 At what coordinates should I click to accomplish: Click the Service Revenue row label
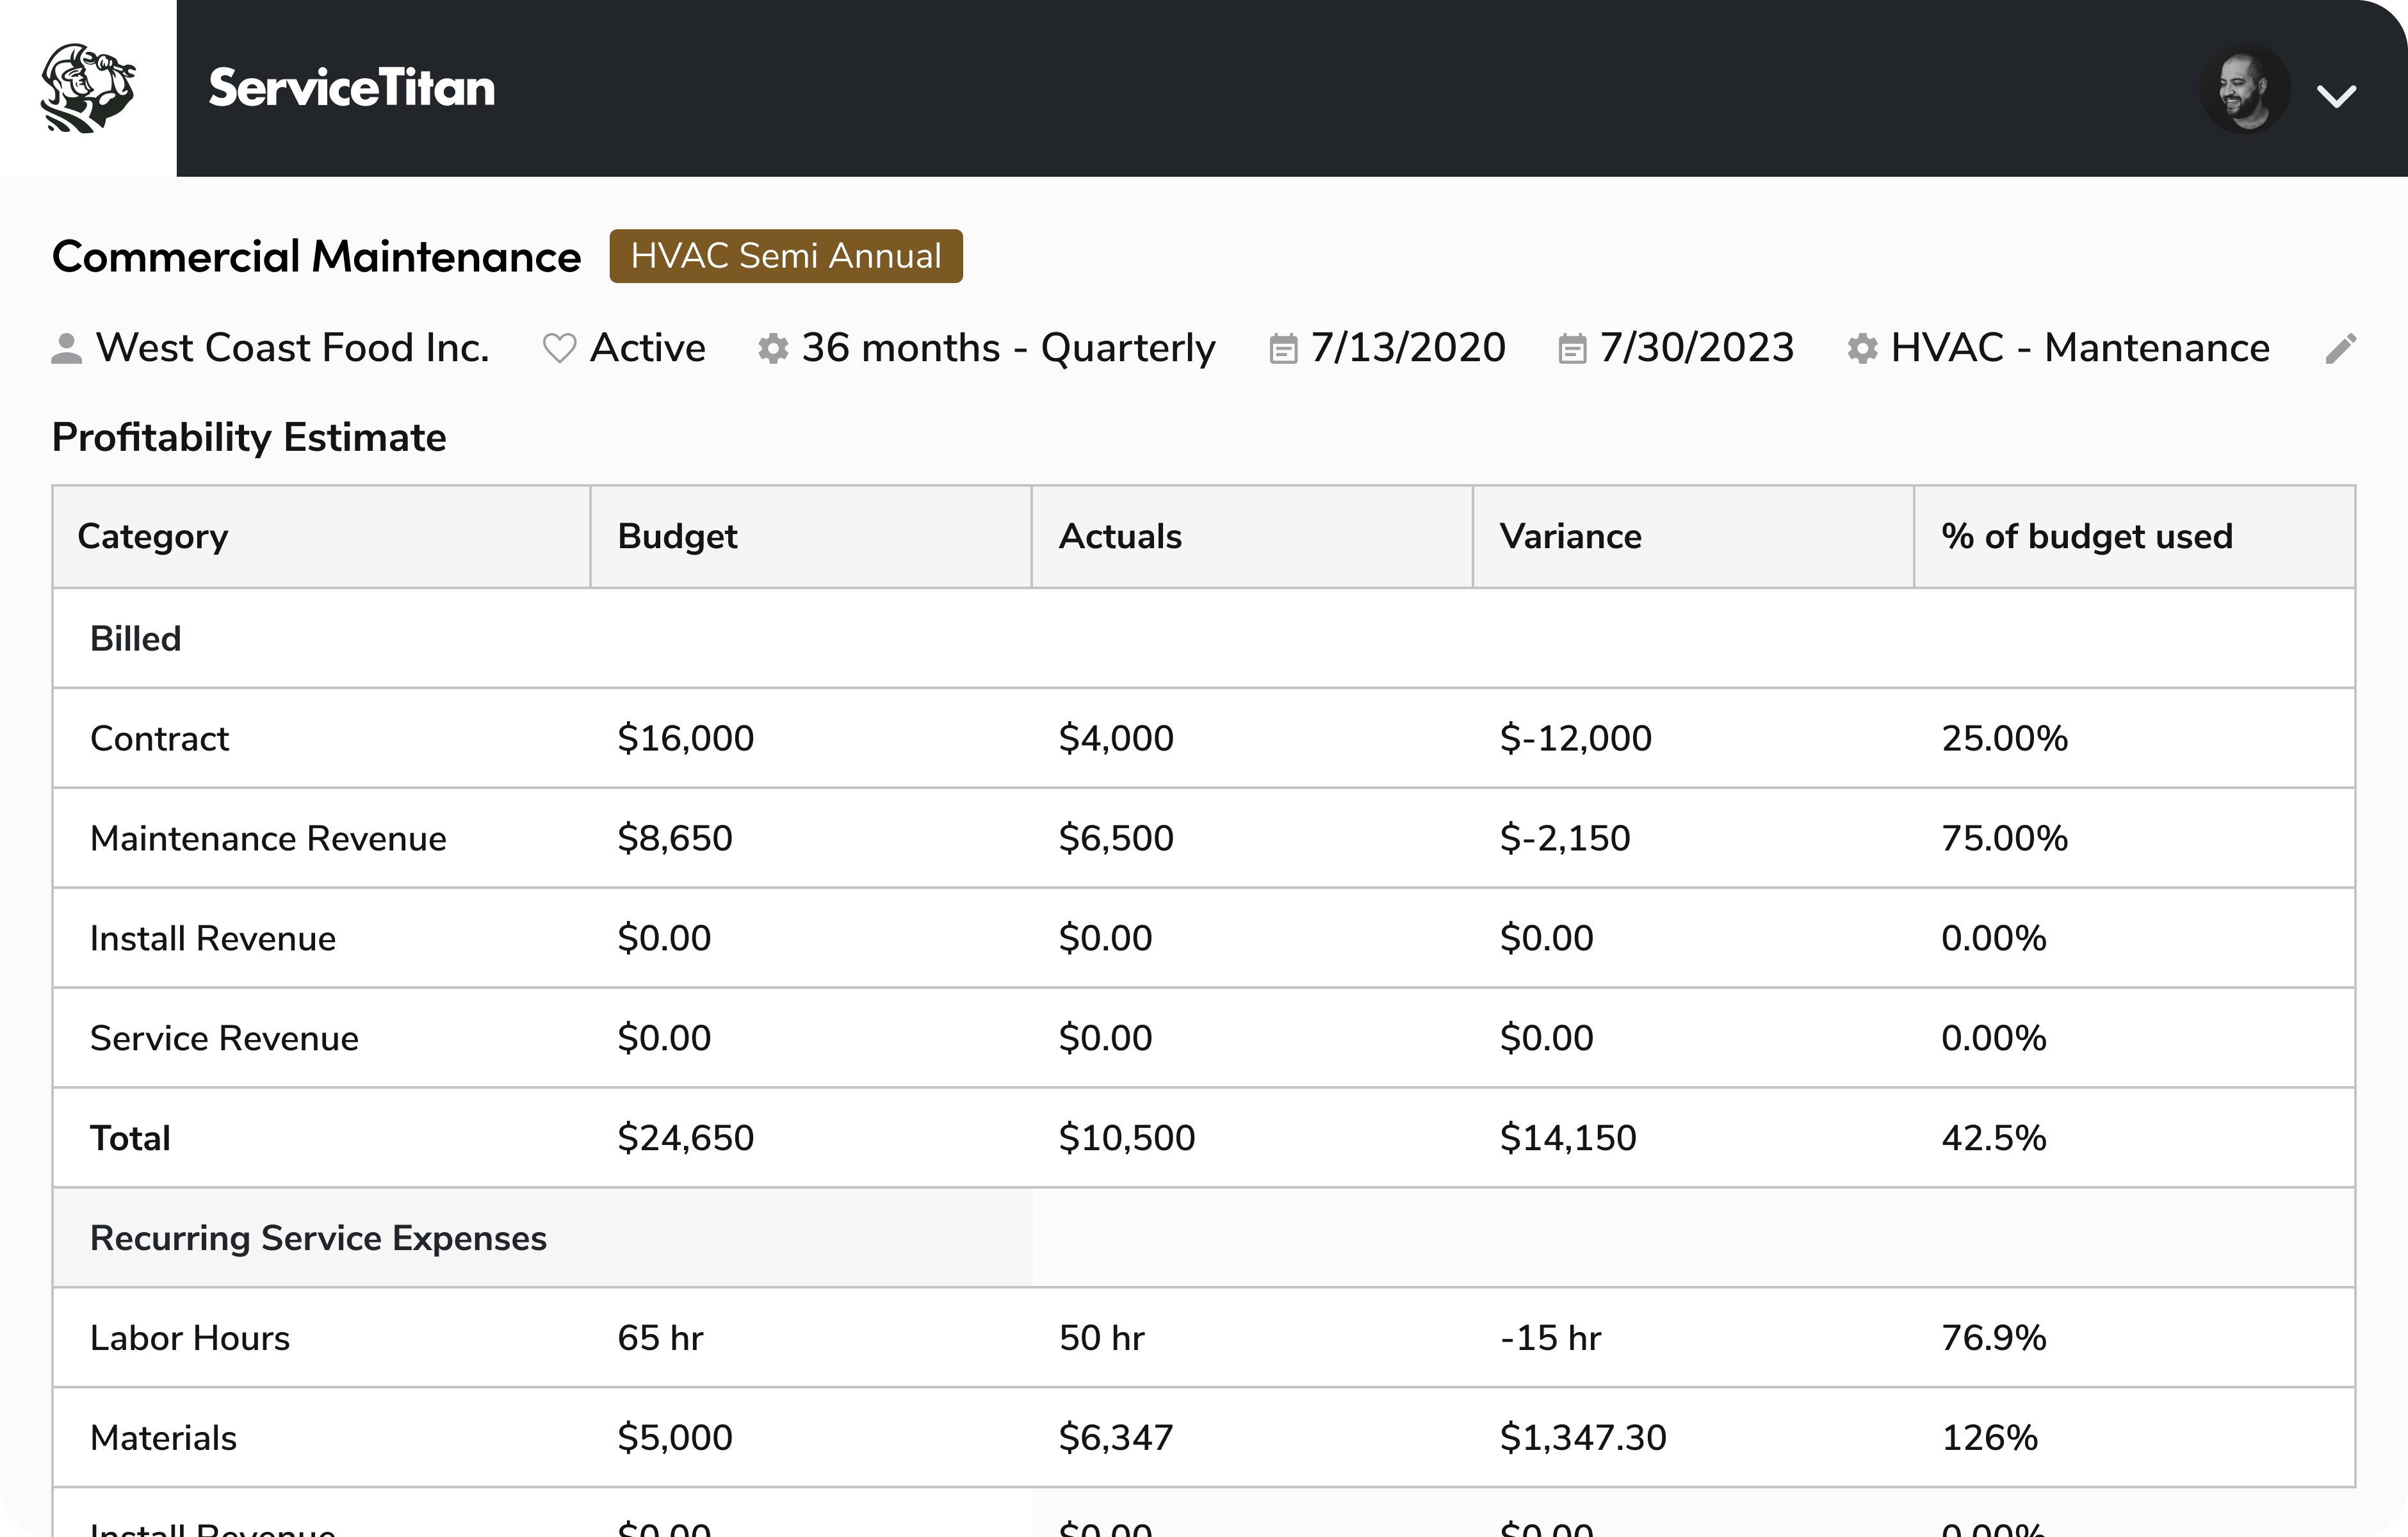(224, 1038)
